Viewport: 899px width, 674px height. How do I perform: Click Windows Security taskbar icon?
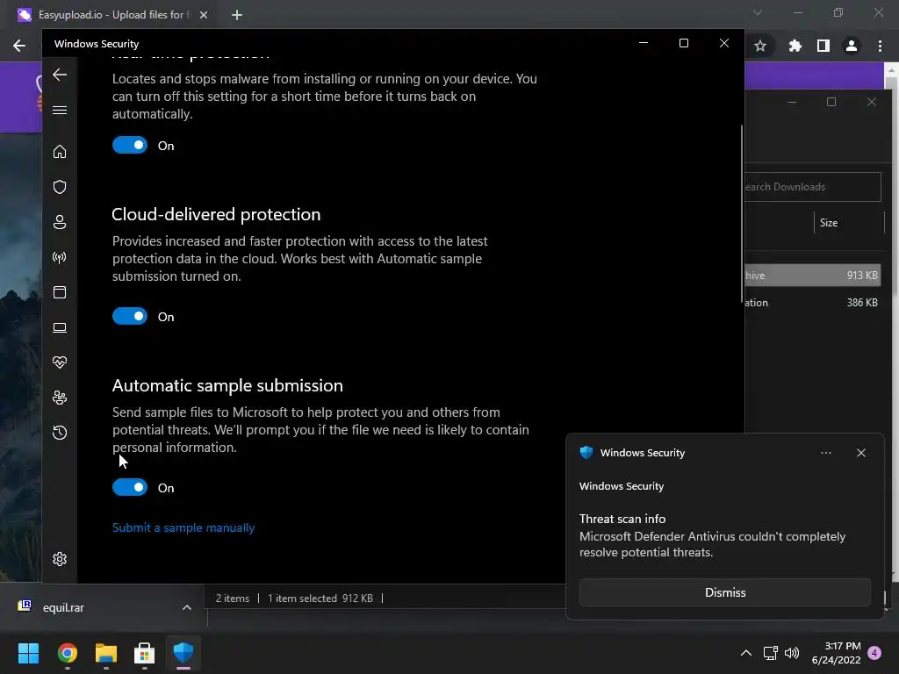tap(183, 653)
